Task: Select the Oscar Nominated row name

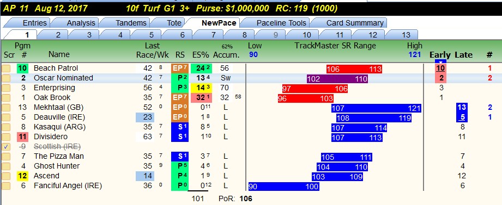Action: pyautogui.click(x=63, y=78)
